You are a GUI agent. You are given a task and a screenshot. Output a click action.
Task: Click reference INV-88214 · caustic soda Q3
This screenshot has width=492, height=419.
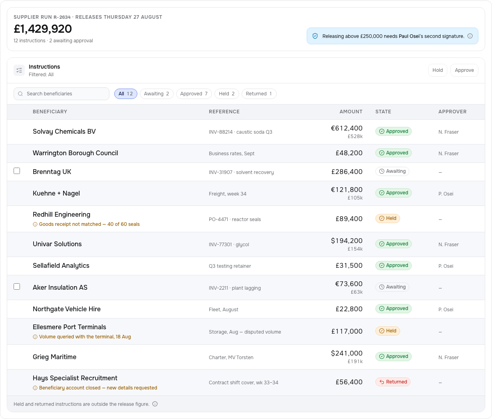(x=240, y=132)
